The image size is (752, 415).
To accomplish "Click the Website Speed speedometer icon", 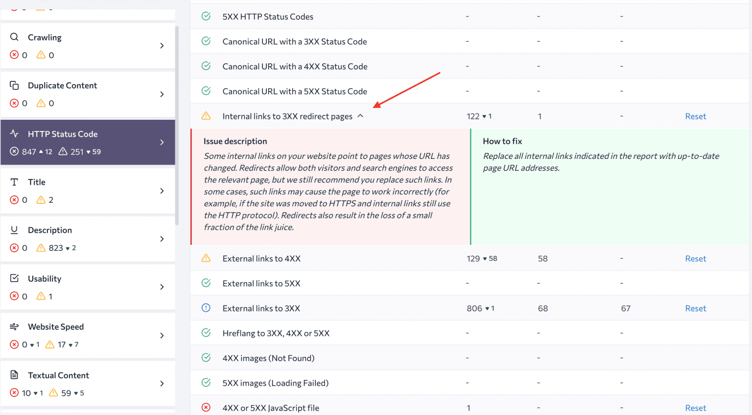I will click(x=13, y=326).
